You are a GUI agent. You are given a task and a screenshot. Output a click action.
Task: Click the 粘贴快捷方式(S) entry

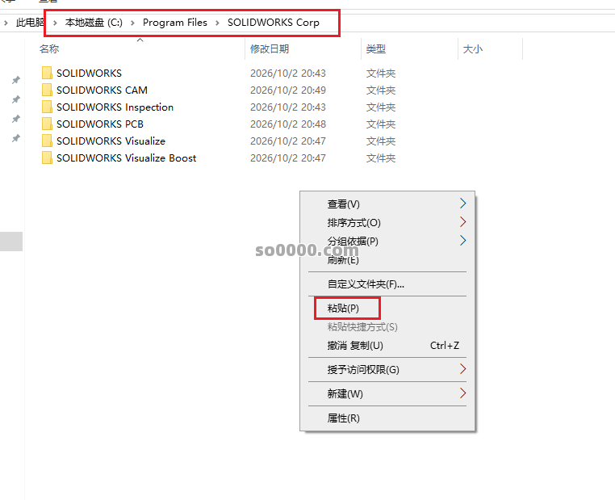387,326
